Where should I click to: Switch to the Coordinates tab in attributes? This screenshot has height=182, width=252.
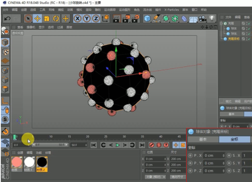234,139
